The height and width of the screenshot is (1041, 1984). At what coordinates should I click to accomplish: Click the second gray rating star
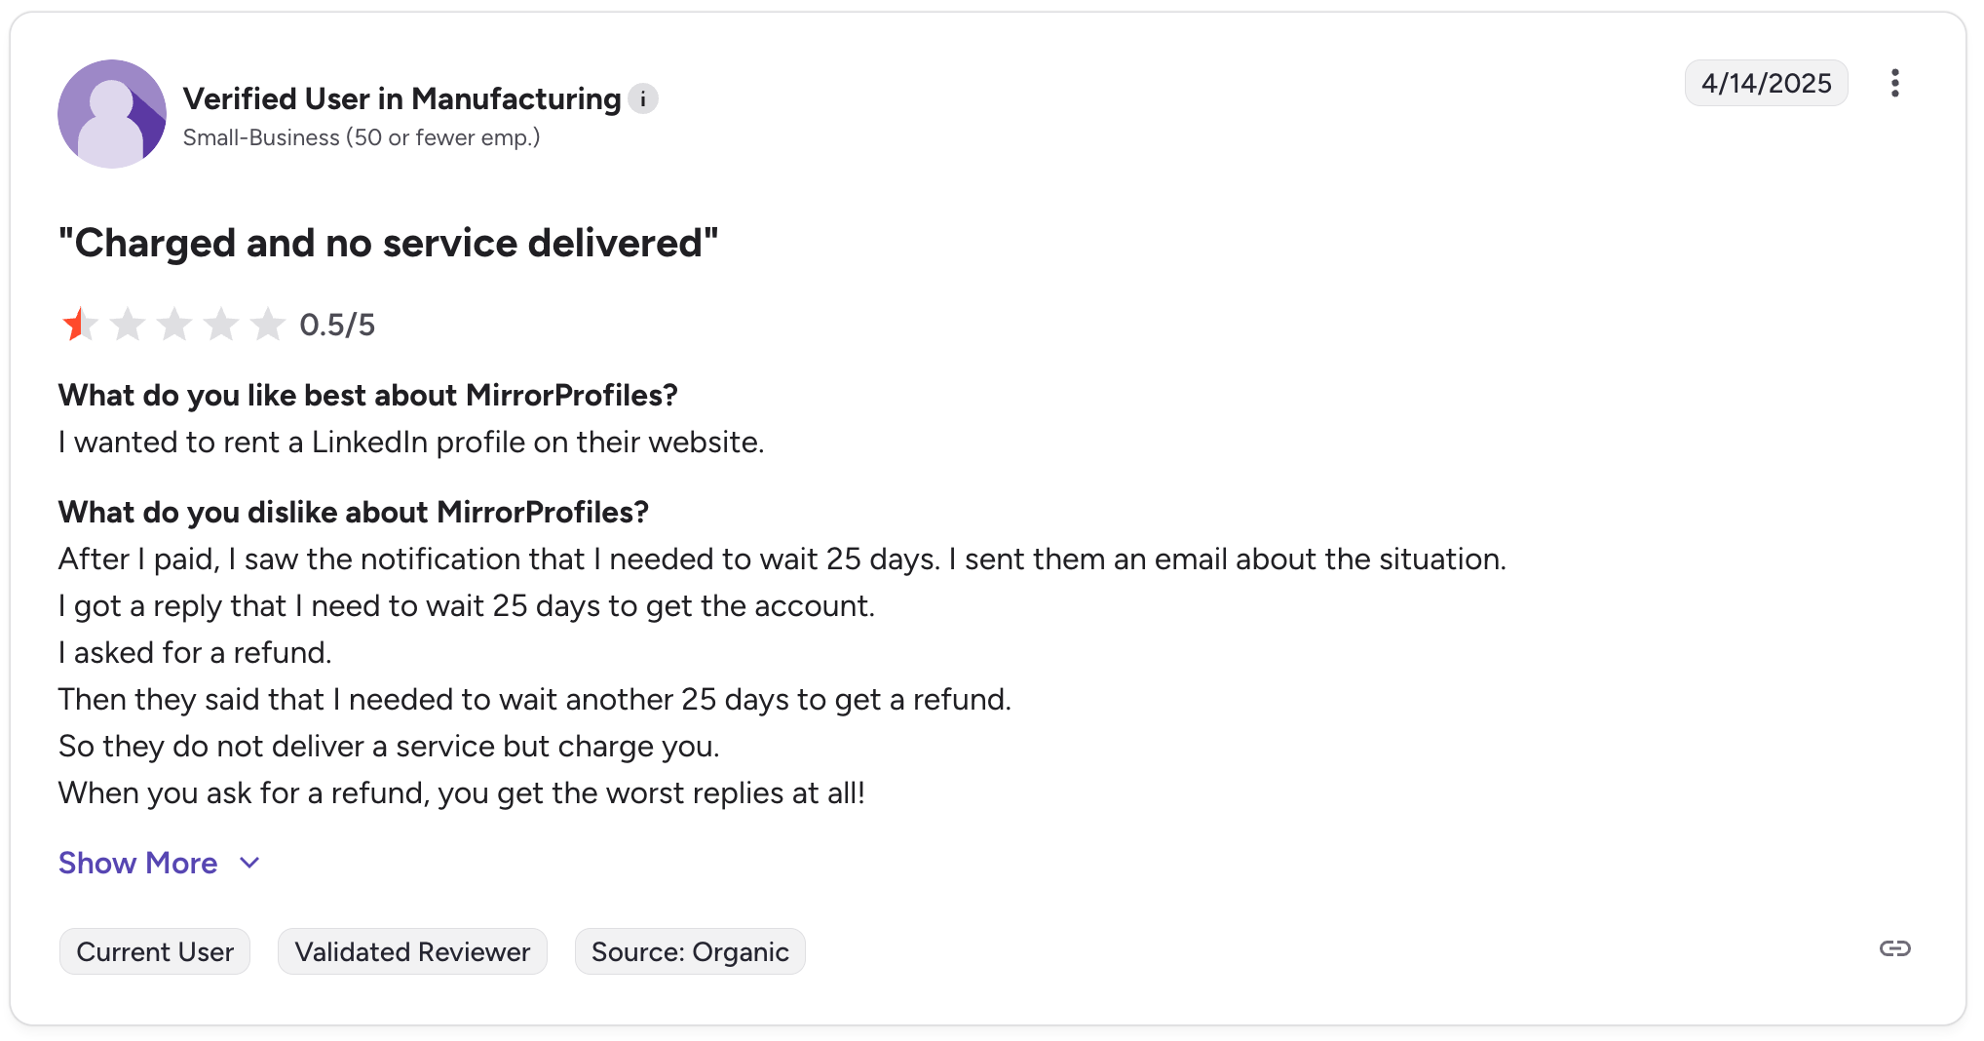pyautogui.click(x=127, y=325)
